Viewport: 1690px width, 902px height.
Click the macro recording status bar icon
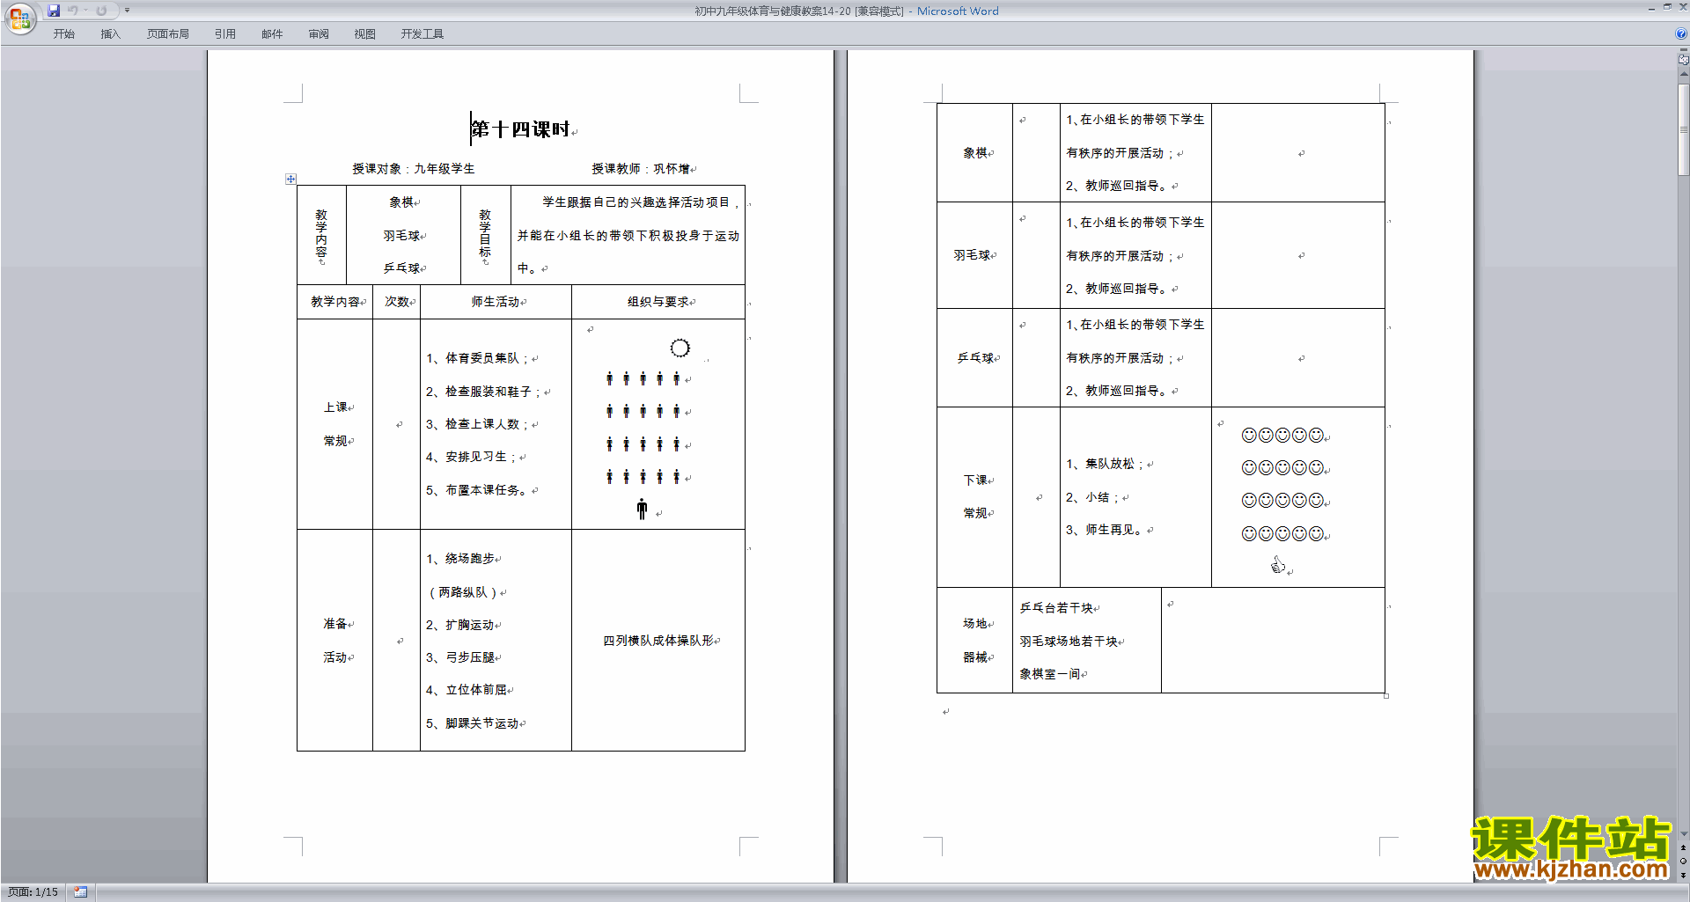81,892
